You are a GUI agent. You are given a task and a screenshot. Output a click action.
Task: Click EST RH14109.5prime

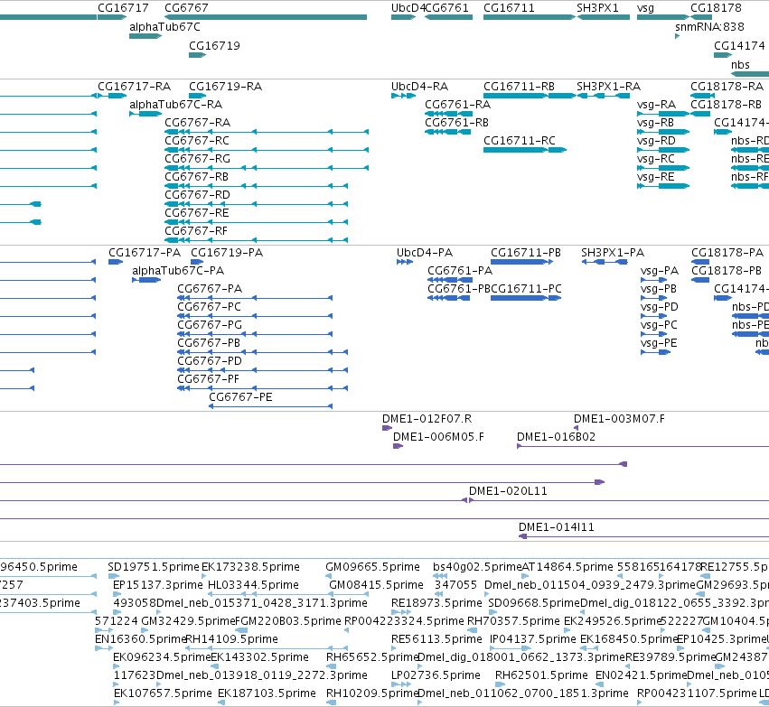pyautogui.click(x=231, y=640)
